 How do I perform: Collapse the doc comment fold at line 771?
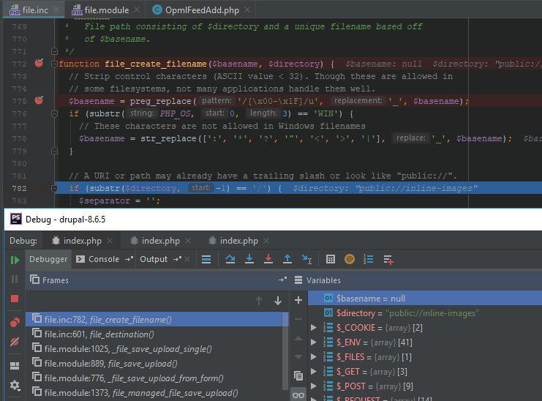click(x=54, y=51)
